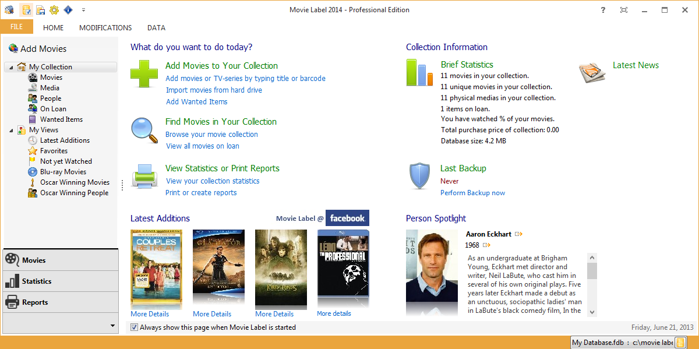
Task: Click the full screen mode icon in title bar
Action: [624, 10]
